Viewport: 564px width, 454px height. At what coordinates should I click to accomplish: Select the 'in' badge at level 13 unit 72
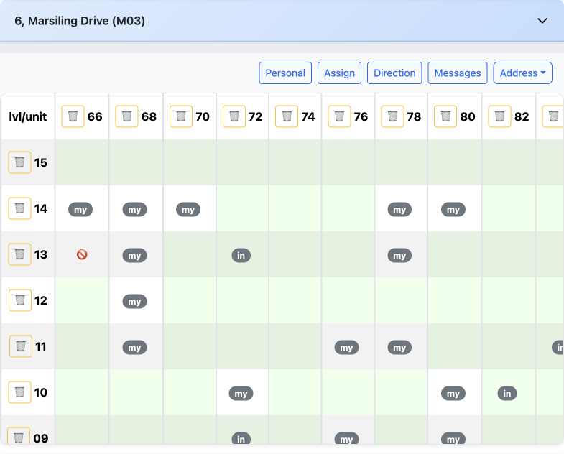(x=241, y=255)
